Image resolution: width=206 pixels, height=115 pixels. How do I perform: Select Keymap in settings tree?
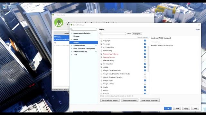coord(76,36)
